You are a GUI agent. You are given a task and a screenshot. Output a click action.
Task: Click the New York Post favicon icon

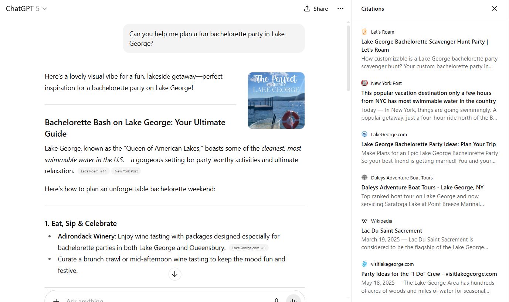tap(364, 83)
